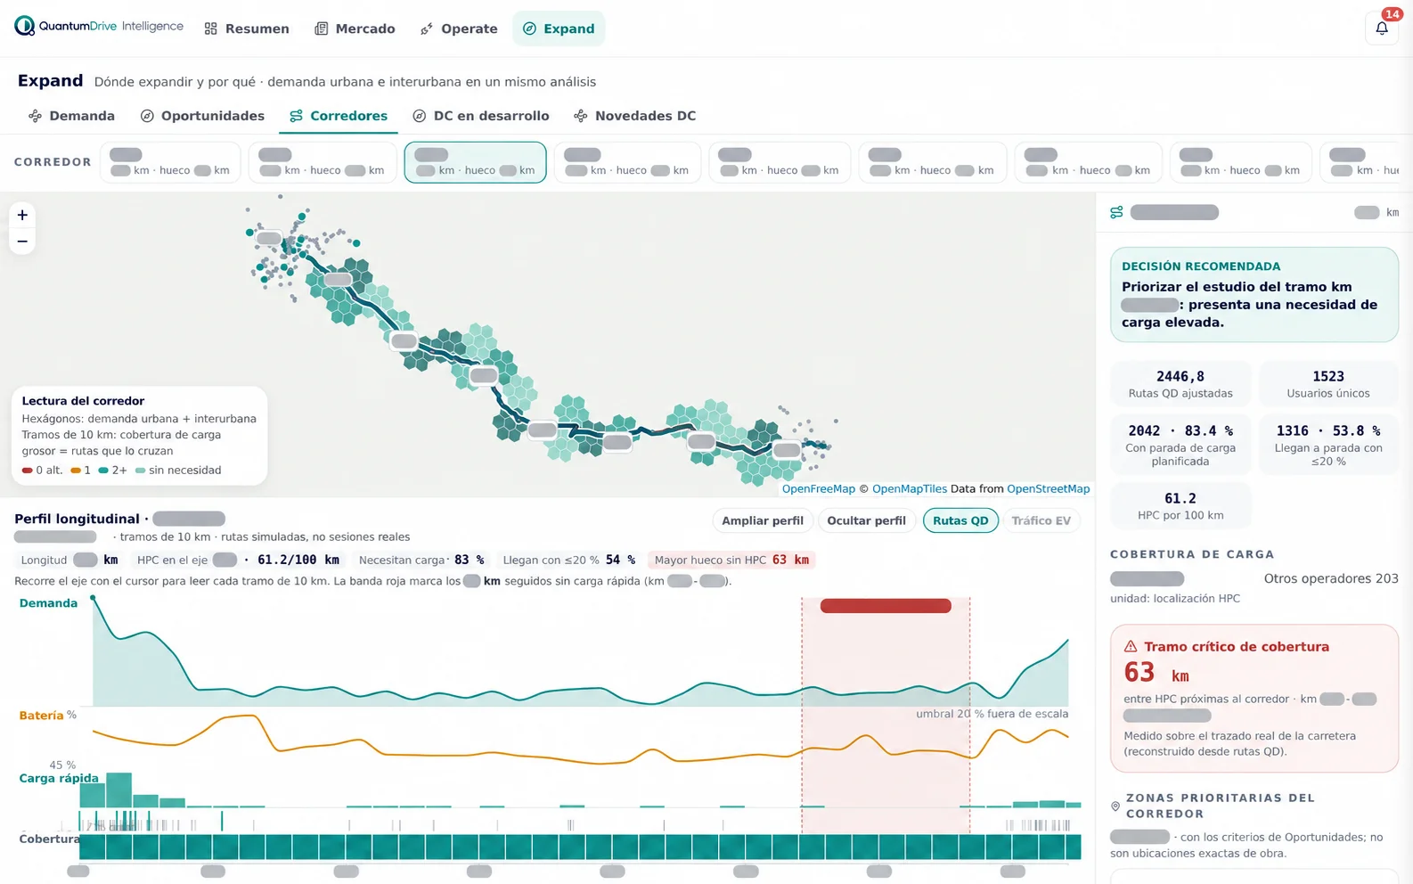Zoom in the map with plus button

[x=22, y=215]
